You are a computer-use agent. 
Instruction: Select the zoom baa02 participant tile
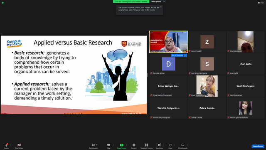[207, 42]
